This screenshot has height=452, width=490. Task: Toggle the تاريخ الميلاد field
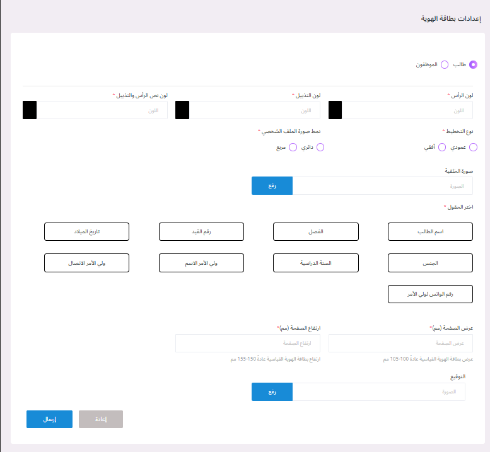86,231
